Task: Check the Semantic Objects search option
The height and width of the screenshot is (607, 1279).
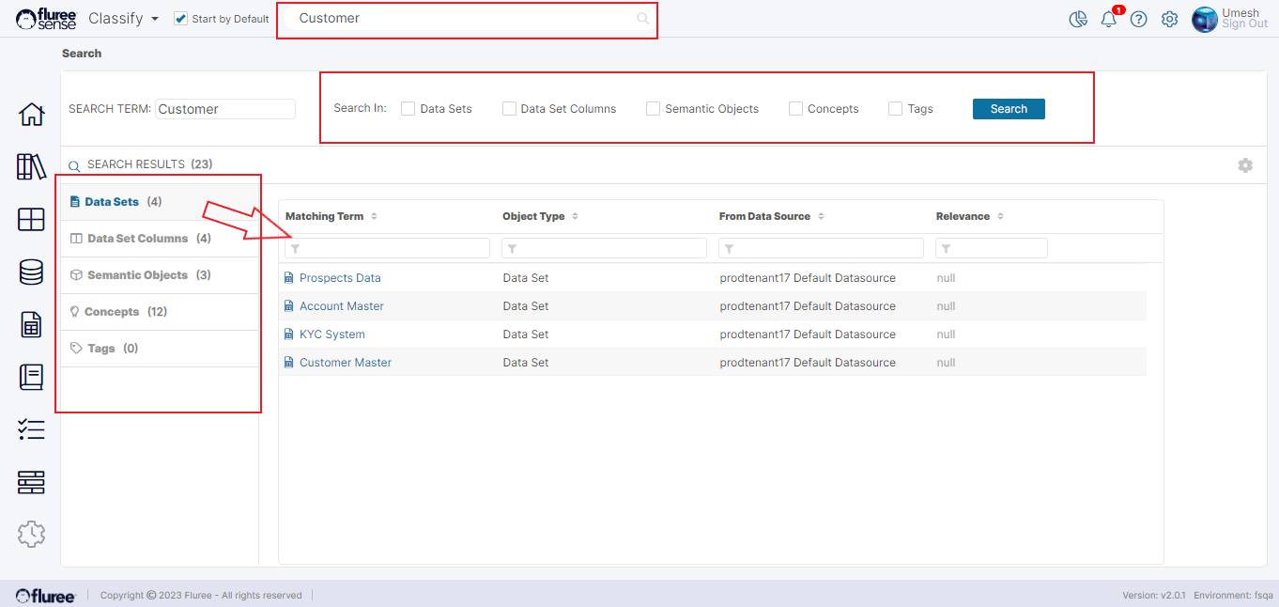Action: click(653, 109)
